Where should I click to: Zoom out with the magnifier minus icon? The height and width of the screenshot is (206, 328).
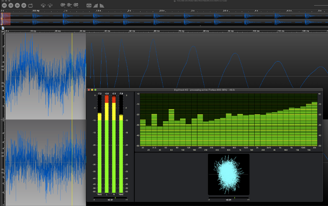pos(69,6)
